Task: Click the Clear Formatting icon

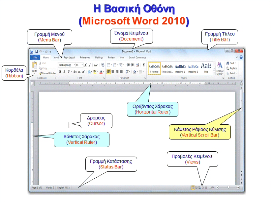Action: point(103,65)
